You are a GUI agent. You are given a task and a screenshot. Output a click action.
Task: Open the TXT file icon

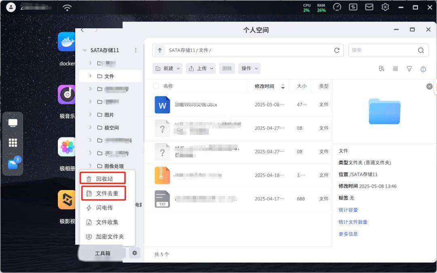point(163,199)
